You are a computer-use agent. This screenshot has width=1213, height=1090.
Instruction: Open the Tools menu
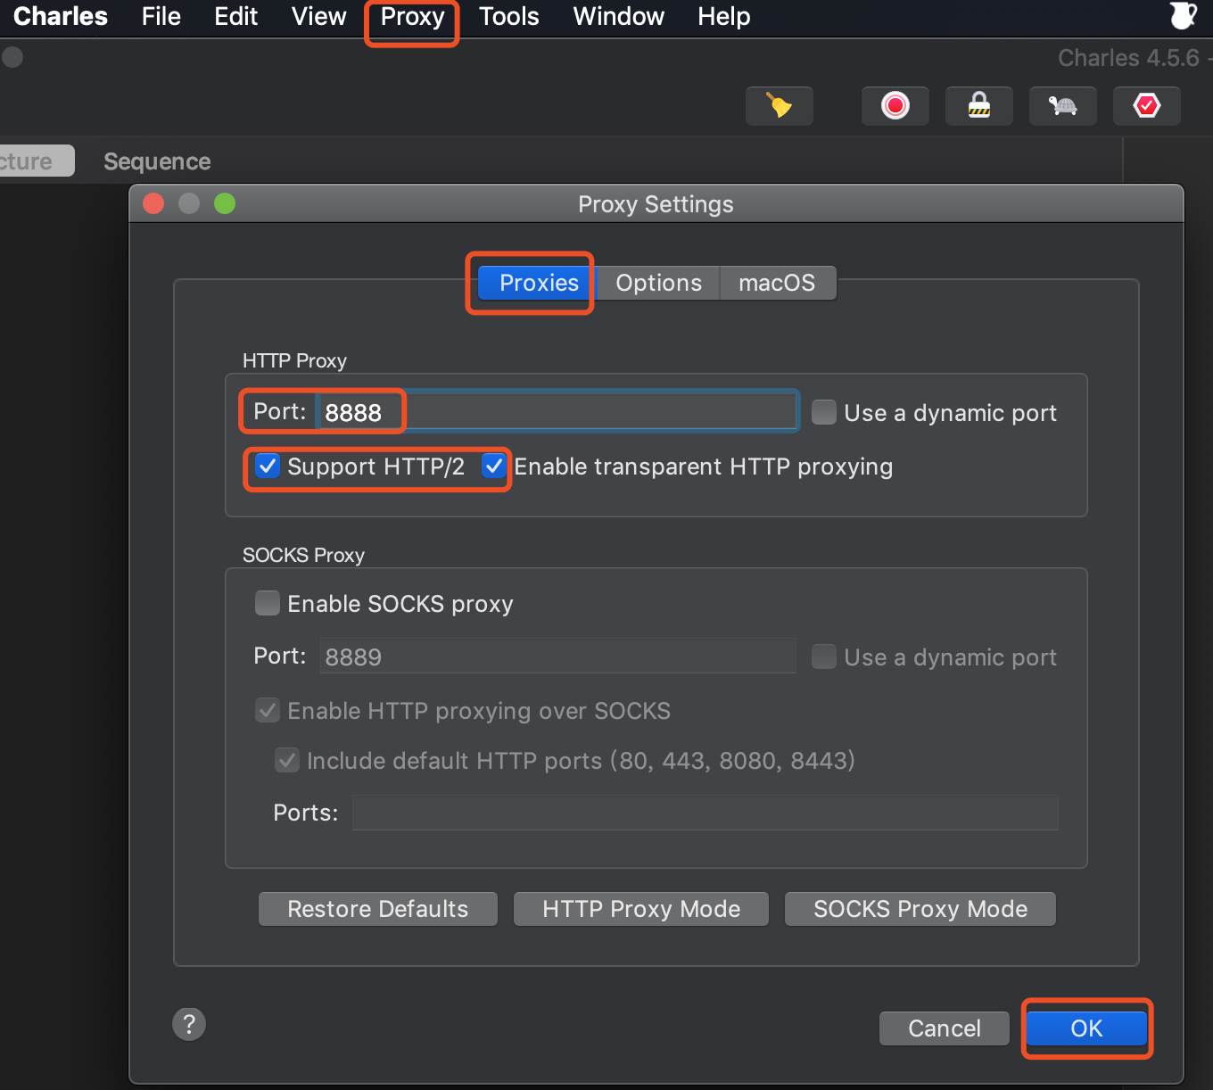point(509,16)
